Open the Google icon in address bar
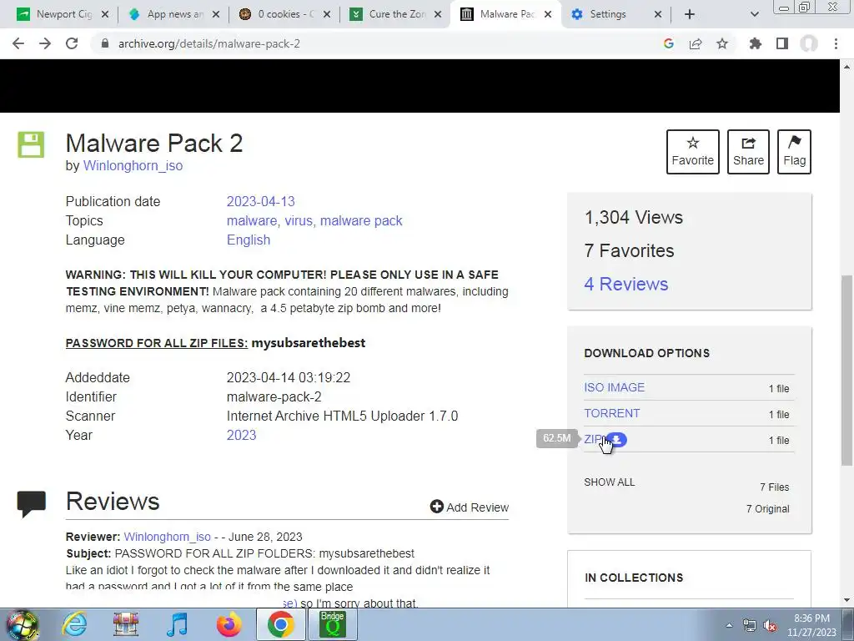 tap(669, 43)
